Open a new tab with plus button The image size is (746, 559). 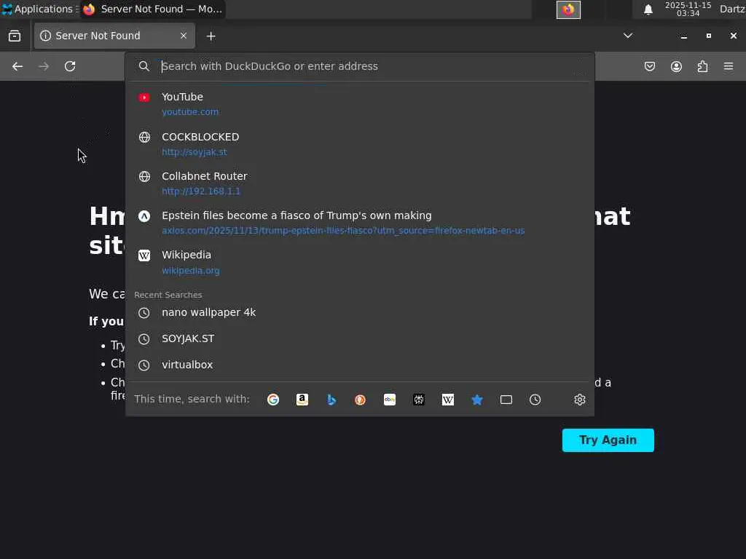pyautogui.click(x=211, y=36)
